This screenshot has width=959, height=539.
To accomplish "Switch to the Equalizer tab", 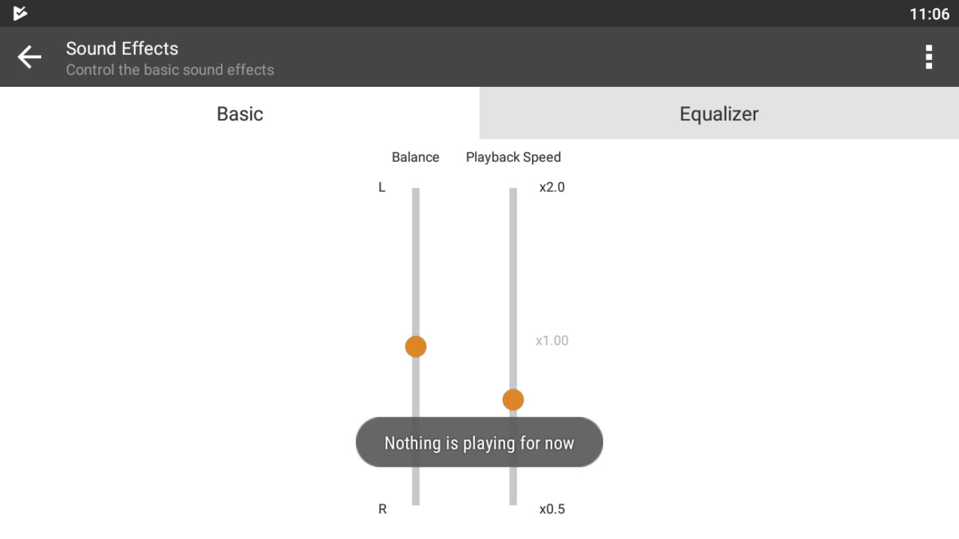I will coord(719,113).
